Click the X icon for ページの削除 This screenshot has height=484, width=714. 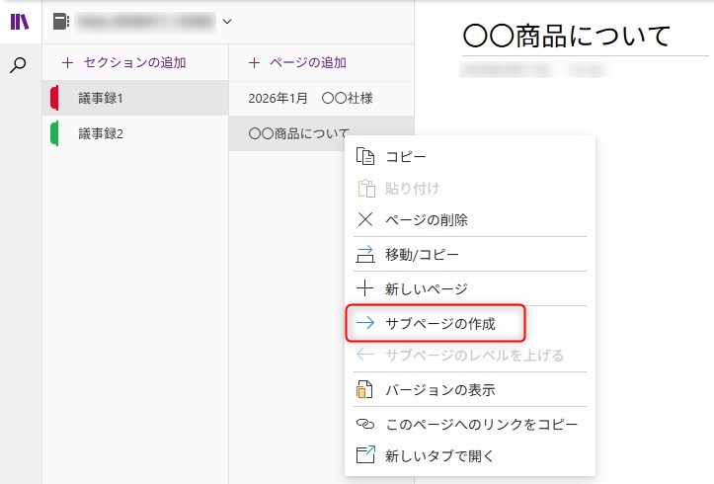pyautogui.click(x=365, y=219)
